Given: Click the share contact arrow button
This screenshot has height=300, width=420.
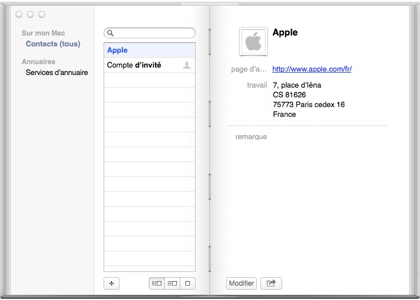Looking at the screenshot, I should [x=271, y=283].
